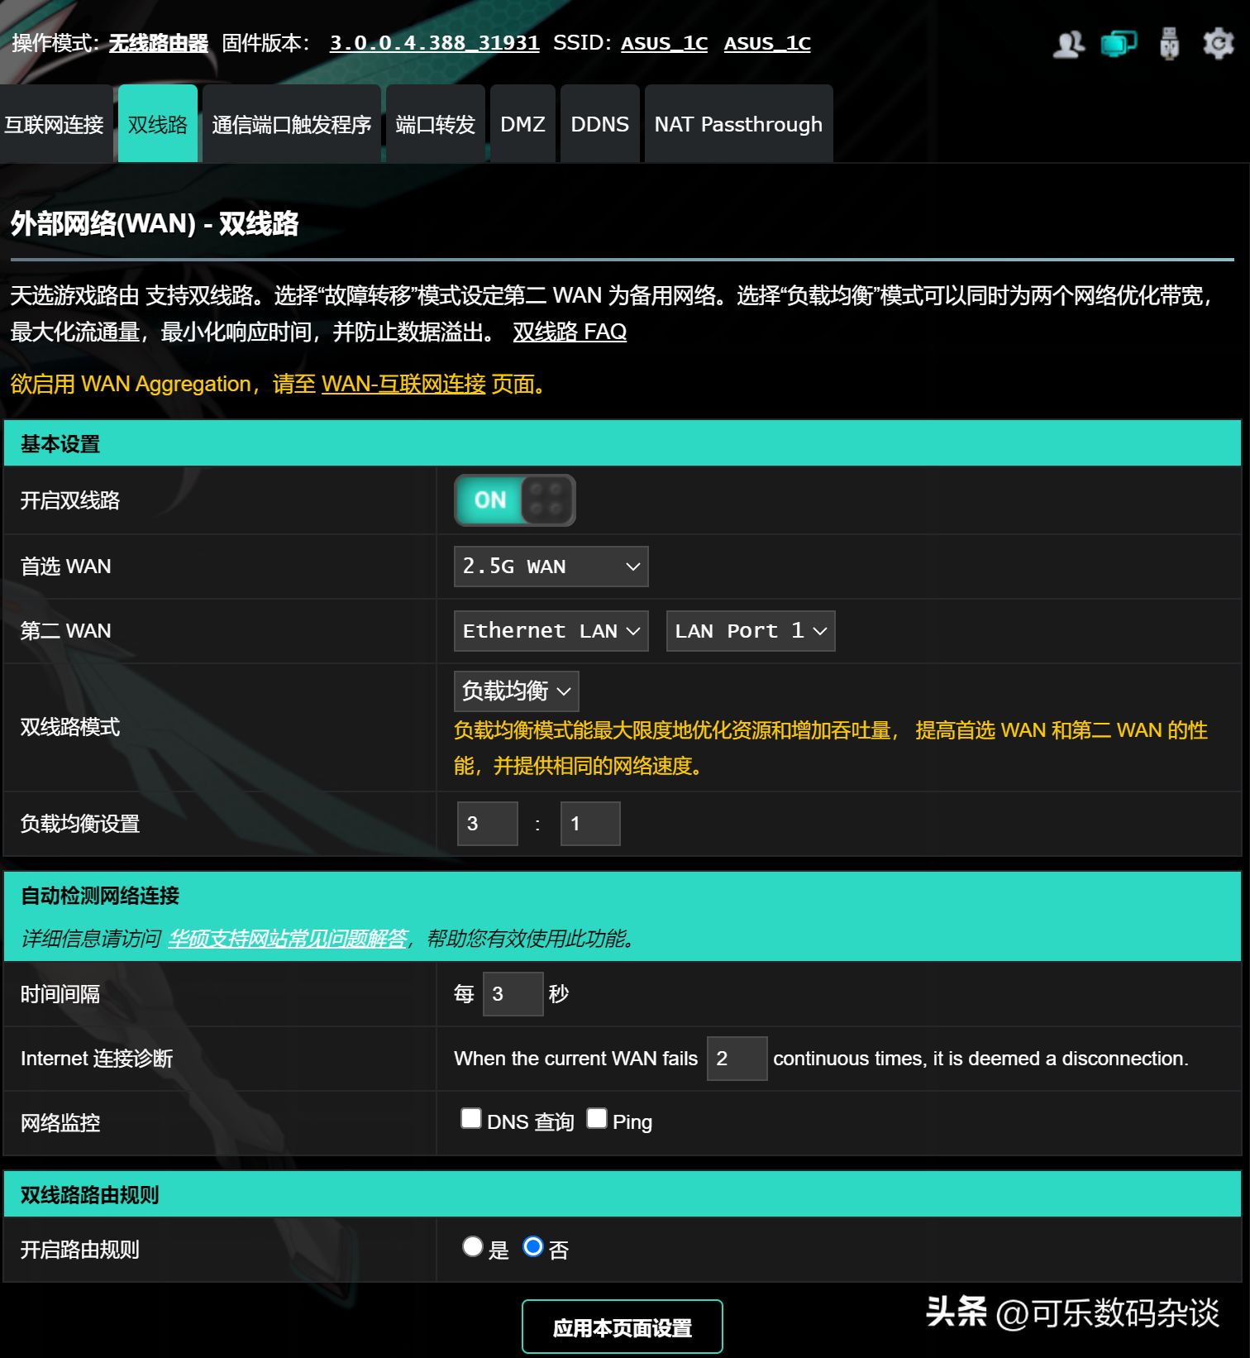
Task: Expand the 负载均衡 mode dropdown
Action: point(517,691)
